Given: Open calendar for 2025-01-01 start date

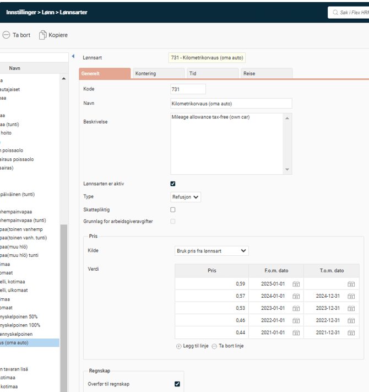Looking at the screenshot, I should pos(296,284).
